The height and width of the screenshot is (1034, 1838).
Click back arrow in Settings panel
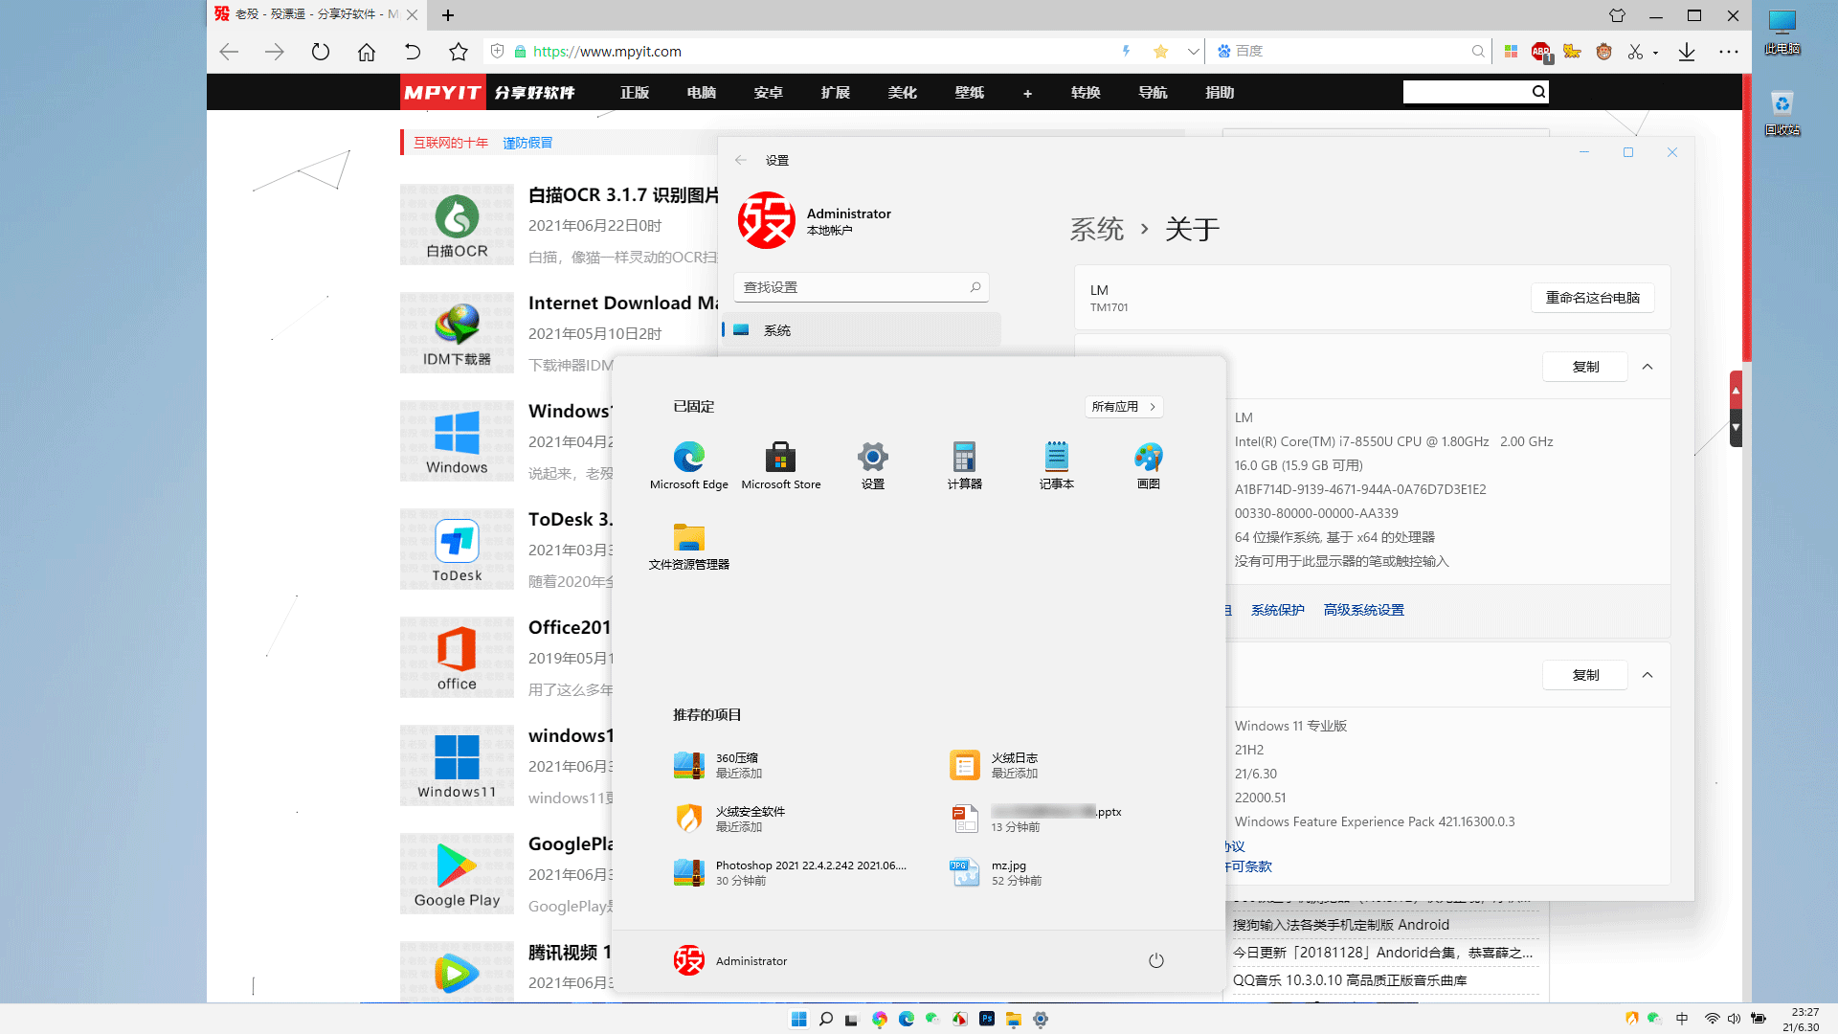pos(740,159)
